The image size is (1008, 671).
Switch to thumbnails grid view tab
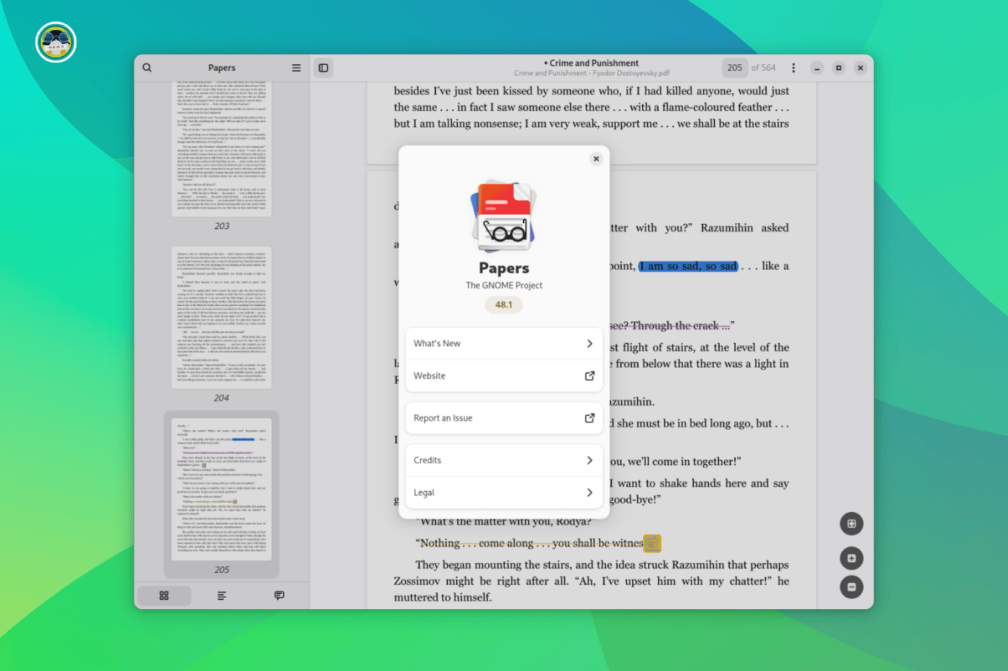click(x=164, y=596)
